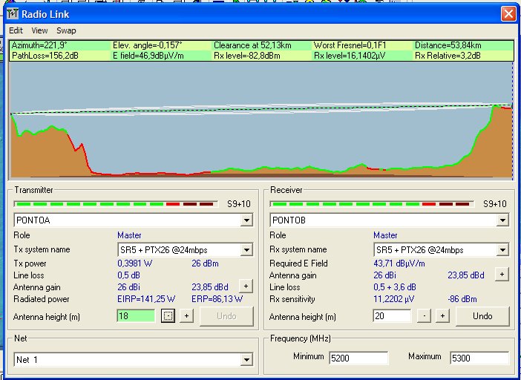Close the Radio Link window
This screenshot has height=380, width=521.
coord(508,14)
